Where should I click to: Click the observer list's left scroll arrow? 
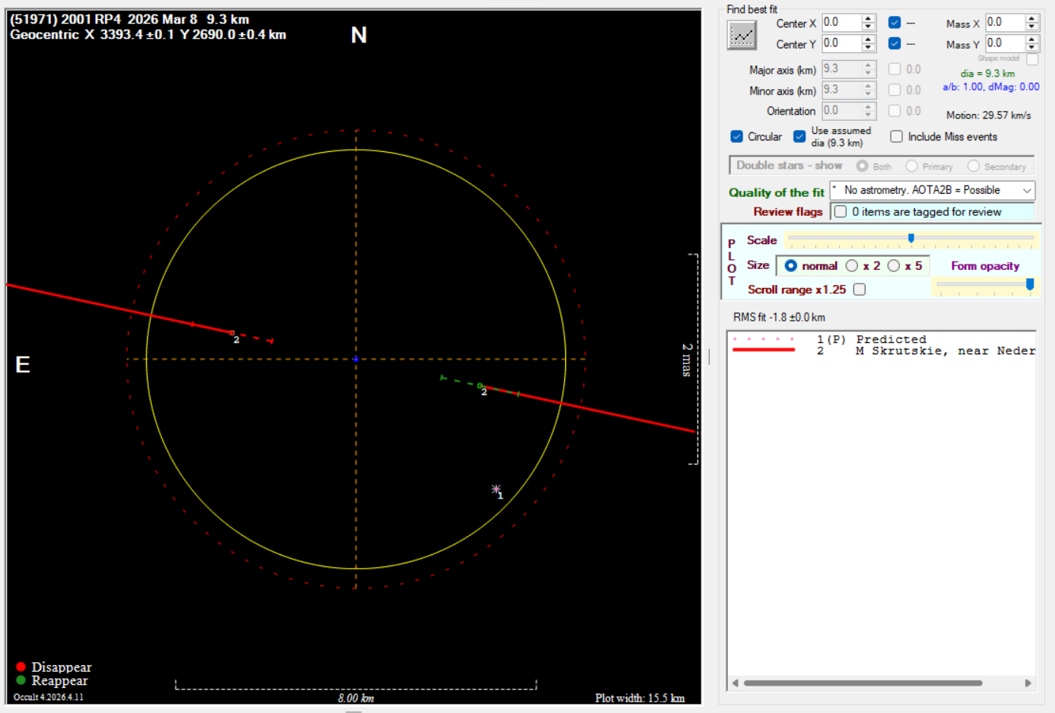tap(735, 683)
